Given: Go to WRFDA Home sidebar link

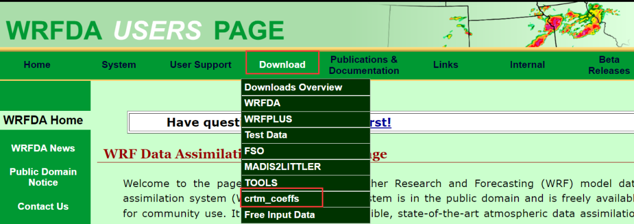Looking at the screenshot, I should [43, 120].
